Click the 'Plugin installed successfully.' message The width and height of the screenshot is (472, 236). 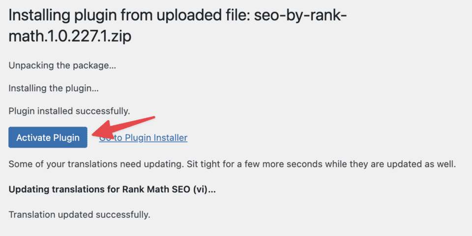coord(69,111)
